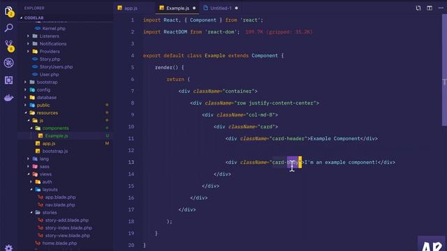447x251 pixels.
Task: Open nav.blade.php file
Action: 60,205
